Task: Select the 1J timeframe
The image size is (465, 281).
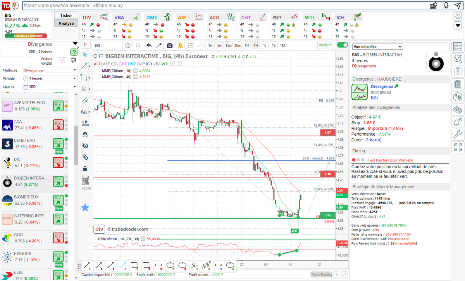Action: (265, 45)
